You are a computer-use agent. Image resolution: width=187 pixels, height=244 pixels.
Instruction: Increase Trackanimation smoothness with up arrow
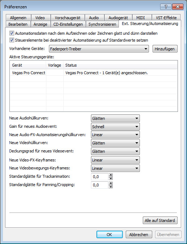(x=111, y=175)
